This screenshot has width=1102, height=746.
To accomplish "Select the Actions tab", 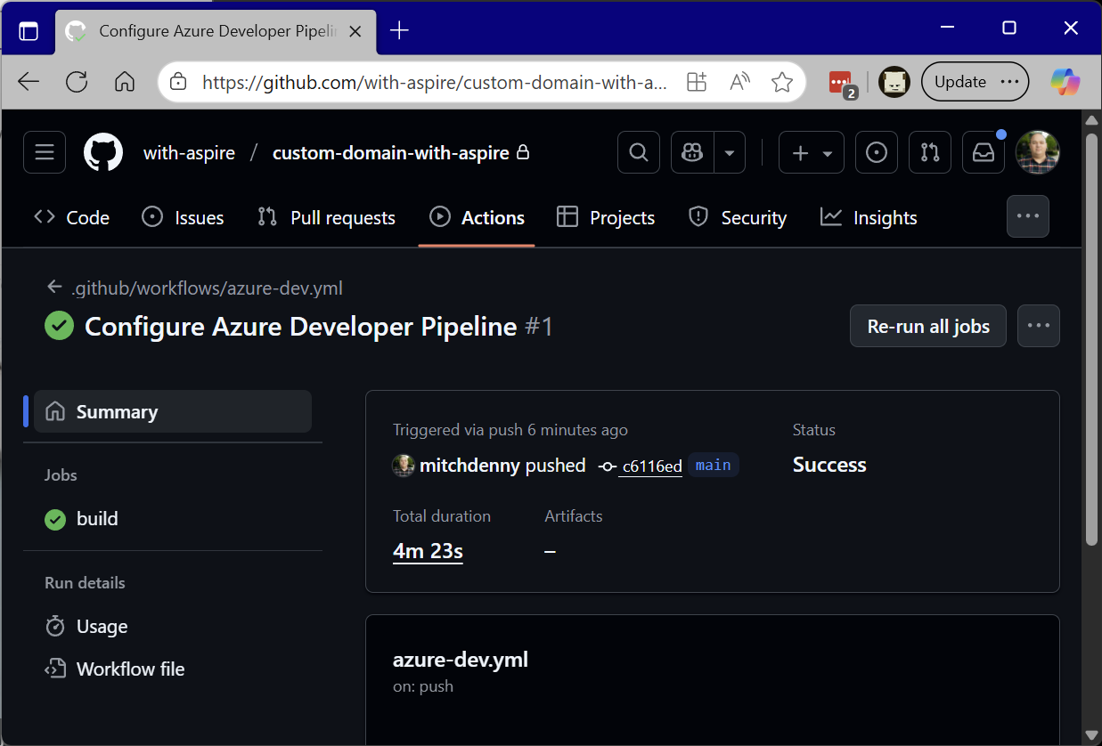I will [x=477, y=217].
